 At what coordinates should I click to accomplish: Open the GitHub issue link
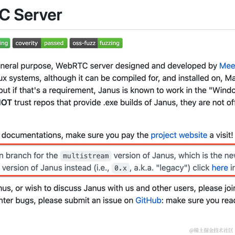point(148,200)
